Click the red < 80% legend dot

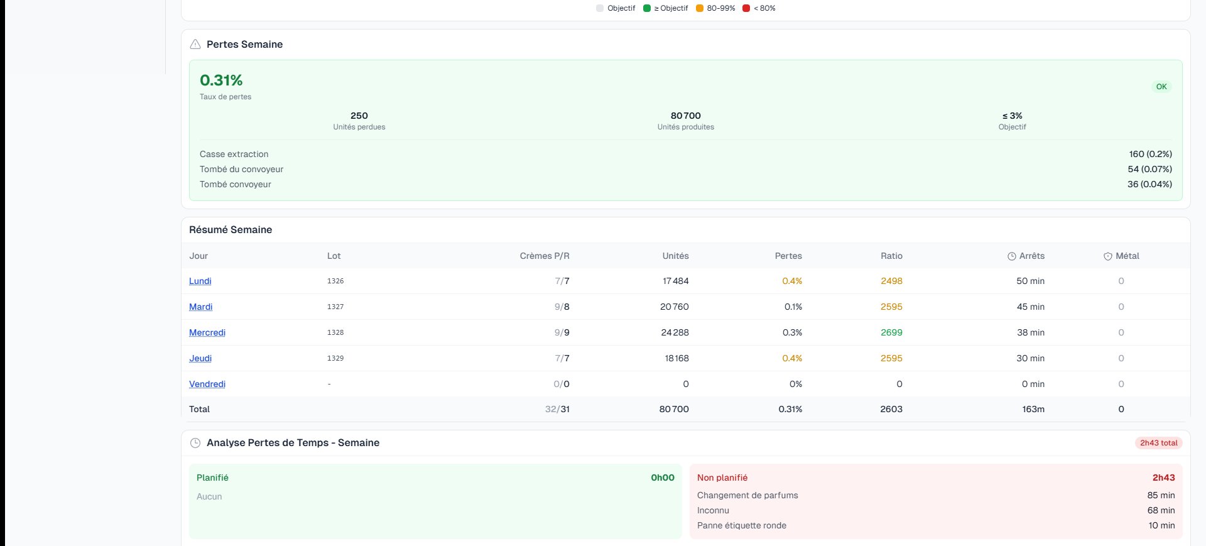coord(746,8)
